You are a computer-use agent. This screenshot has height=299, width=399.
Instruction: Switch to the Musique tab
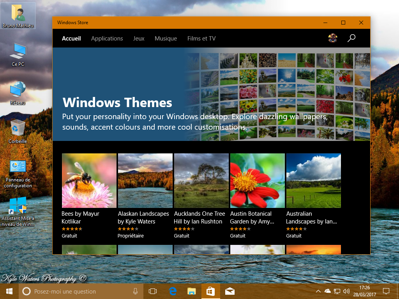(x=166, y=39)
